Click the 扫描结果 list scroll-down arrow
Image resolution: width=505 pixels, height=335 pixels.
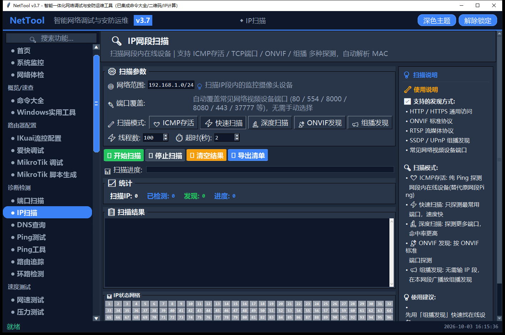[x=392, y=284]
